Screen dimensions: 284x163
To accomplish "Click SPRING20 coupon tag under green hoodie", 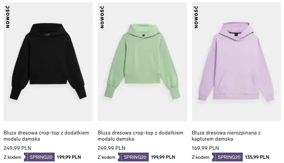I will click(x=133, y=157).
